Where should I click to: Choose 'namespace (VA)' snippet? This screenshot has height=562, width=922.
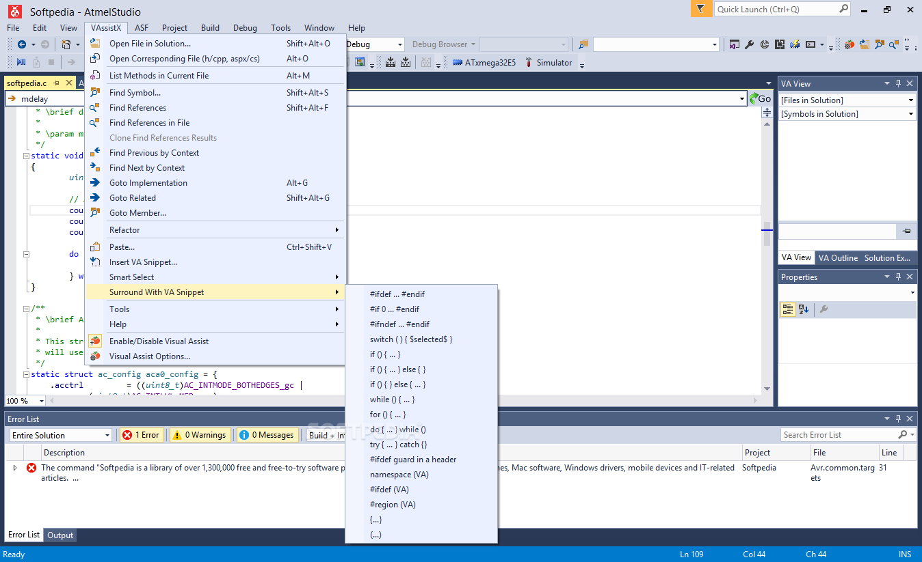click(x=422, y=475)
